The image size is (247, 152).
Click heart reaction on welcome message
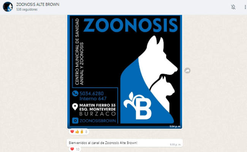tap(72, 149)
